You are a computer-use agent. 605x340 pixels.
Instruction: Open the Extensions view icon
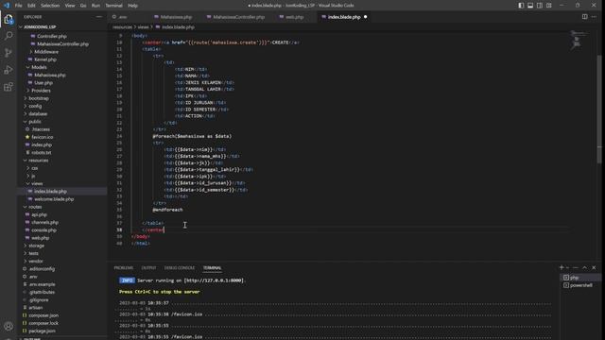click(x=9, y=87)
